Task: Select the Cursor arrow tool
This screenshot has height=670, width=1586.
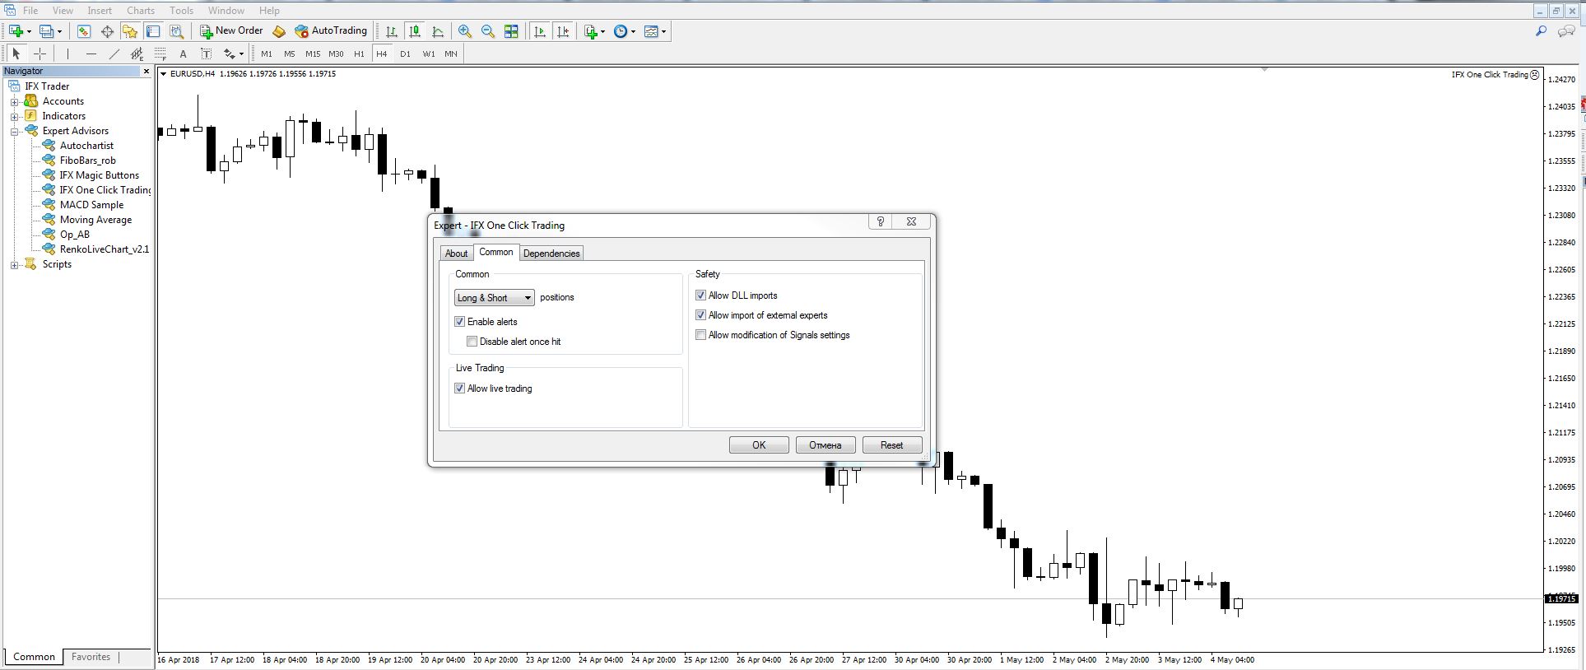Action: pyautogui.click(x=16, y=54)
